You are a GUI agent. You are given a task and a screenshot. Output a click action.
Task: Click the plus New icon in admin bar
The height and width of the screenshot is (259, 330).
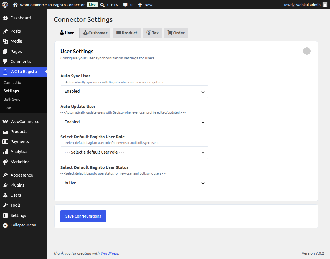[x=140, y=5]
